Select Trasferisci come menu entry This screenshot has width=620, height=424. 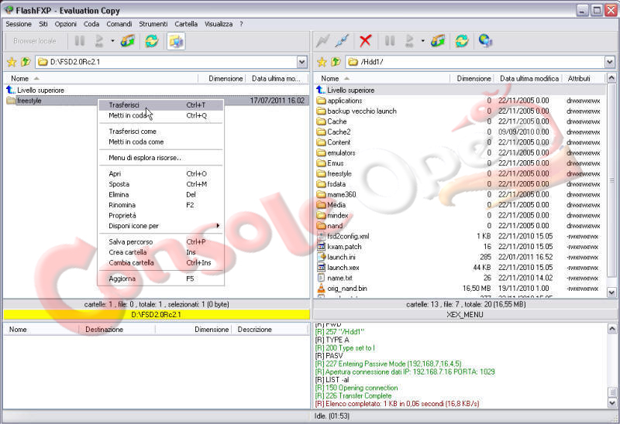161,131
